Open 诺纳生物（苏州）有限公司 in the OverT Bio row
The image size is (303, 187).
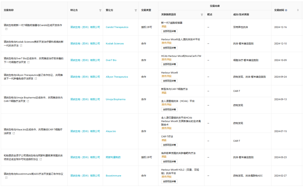click(85, 60)
